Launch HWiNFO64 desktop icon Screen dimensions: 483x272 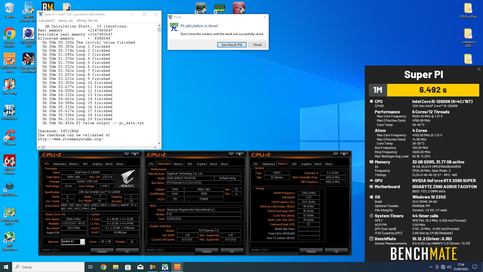click(10, 112)
